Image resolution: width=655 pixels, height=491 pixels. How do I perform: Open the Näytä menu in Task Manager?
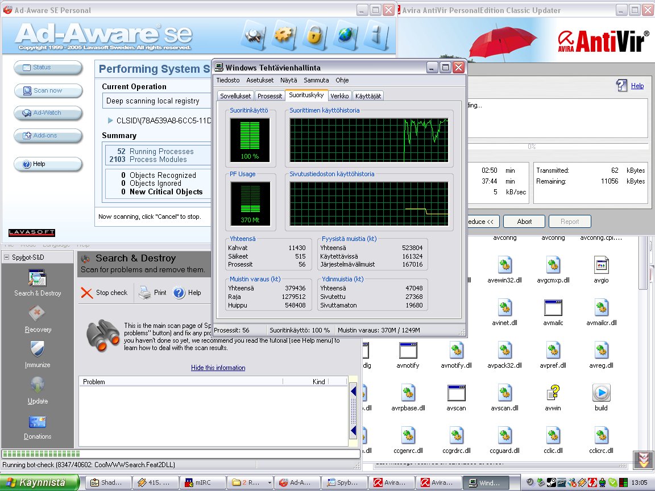[289, 80]
